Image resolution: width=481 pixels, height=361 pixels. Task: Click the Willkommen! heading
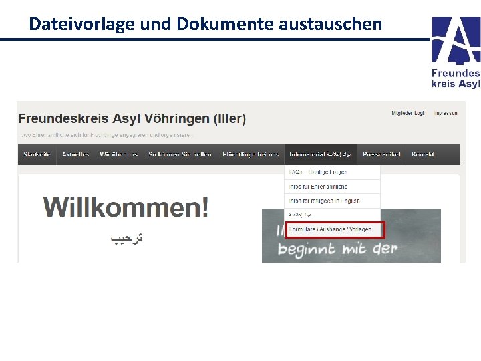126,207
